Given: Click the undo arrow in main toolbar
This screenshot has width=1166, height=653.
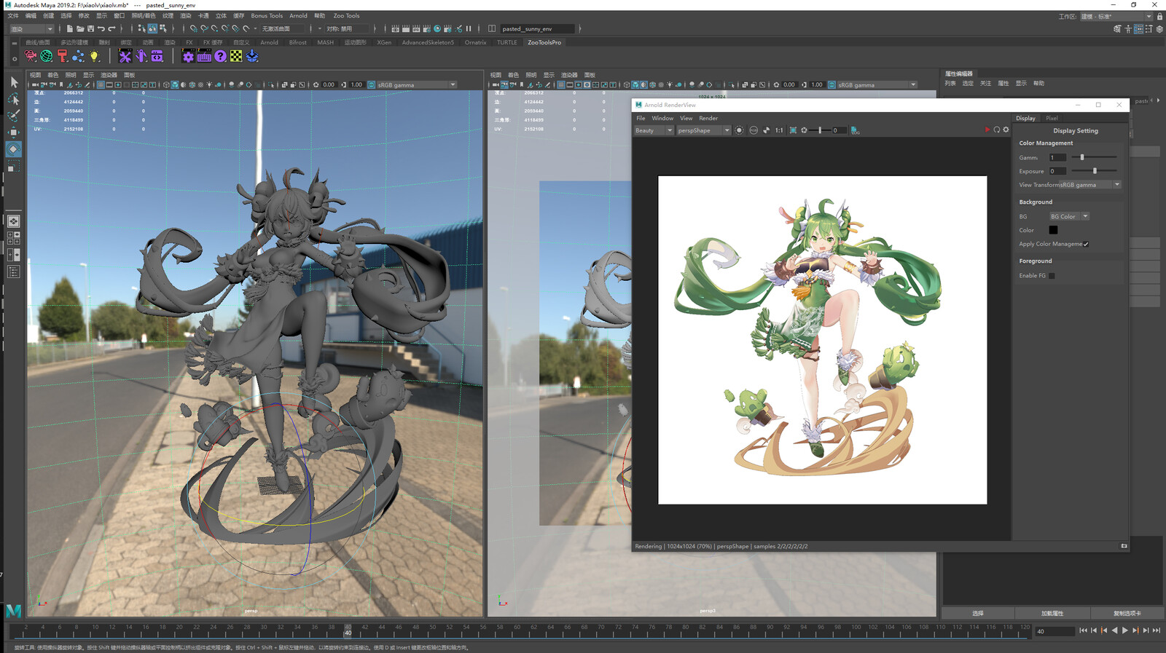Looking at the screenshot, I should 101,29.
